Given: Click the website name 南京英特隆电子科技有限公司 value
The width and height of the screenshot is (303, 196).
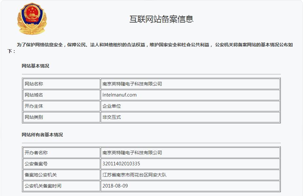Looking at the screenshot, I should point(132,84).
